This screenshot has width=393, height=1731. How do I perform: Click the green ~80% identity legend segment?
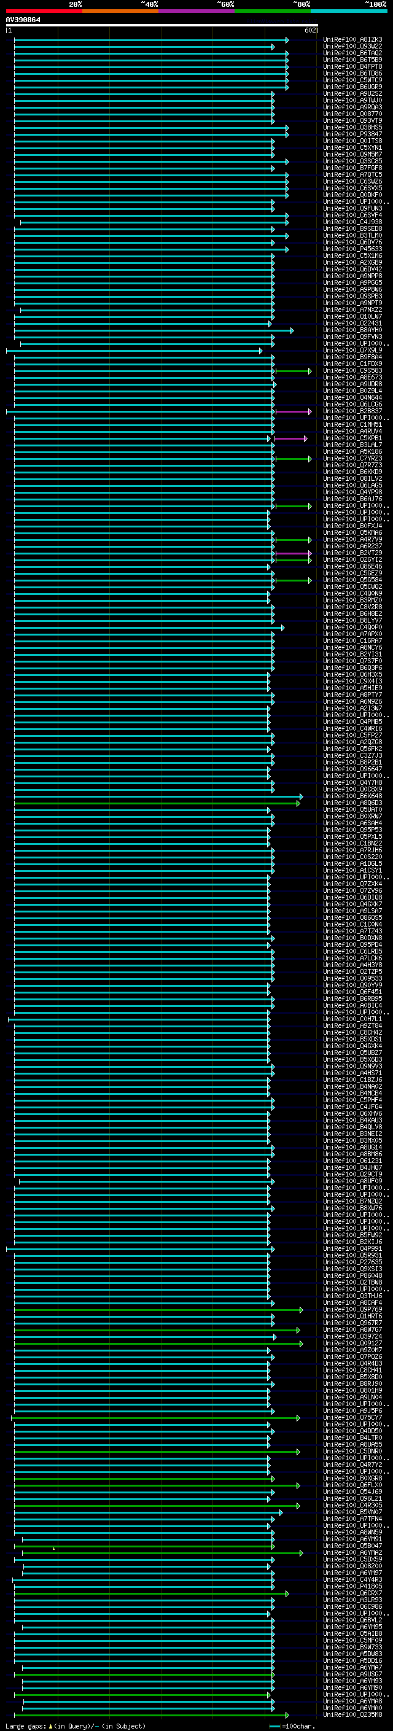click(x=273, y=11)
